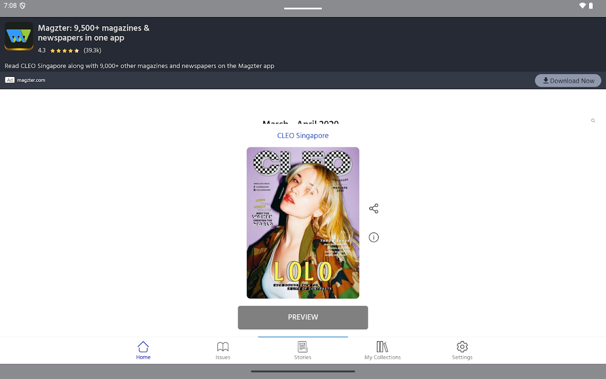
Task: Tap the small search magnifier icon
Action: point(593,121)
